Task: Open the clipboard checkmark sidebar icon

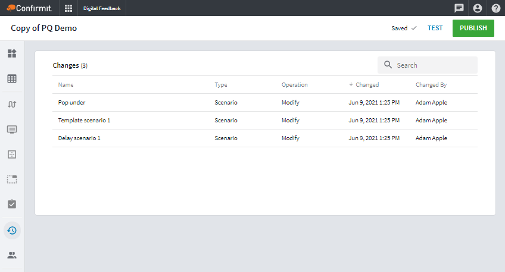Action: [12, 204]
